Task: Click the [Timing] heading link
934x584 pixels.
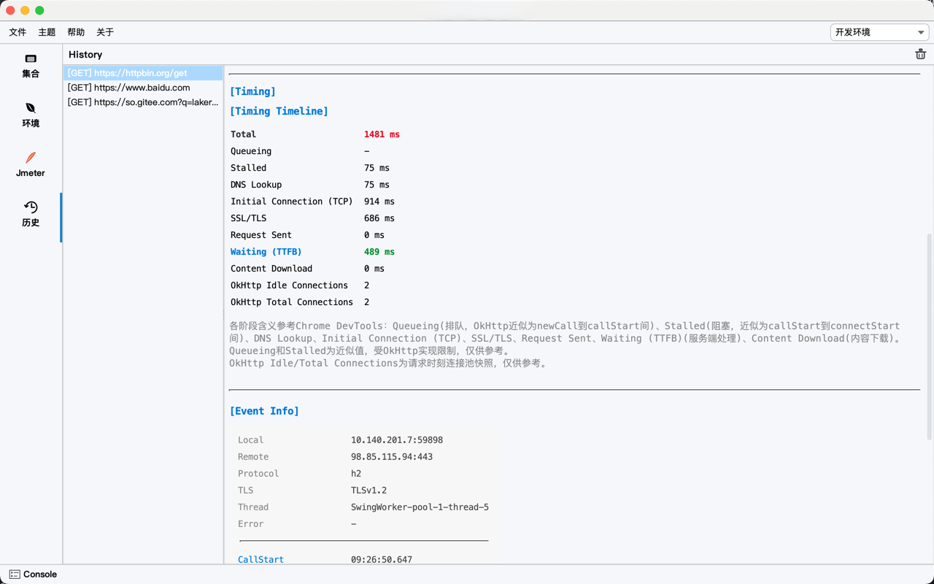Action: [x=252, y=91]
